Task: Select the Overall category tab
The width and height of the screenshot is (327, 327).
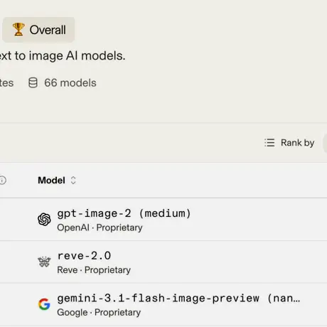Action: 38,30
